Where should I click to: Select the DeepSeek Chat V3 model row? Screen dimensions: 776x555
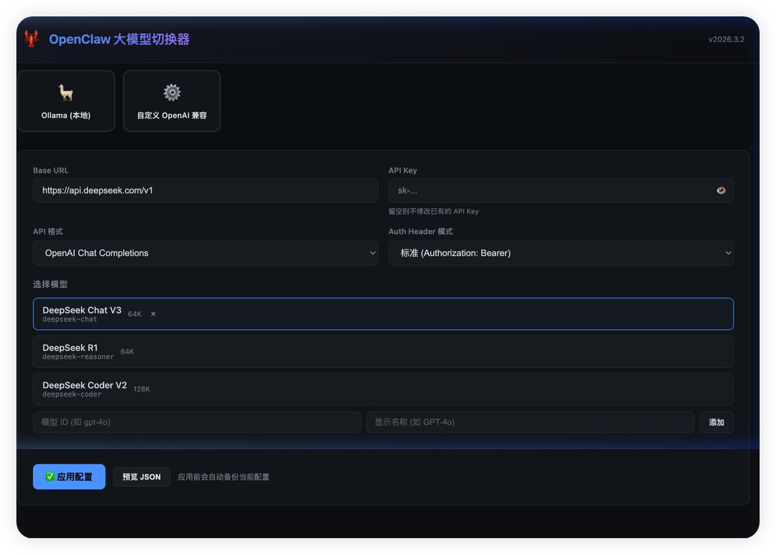[383, 314]
